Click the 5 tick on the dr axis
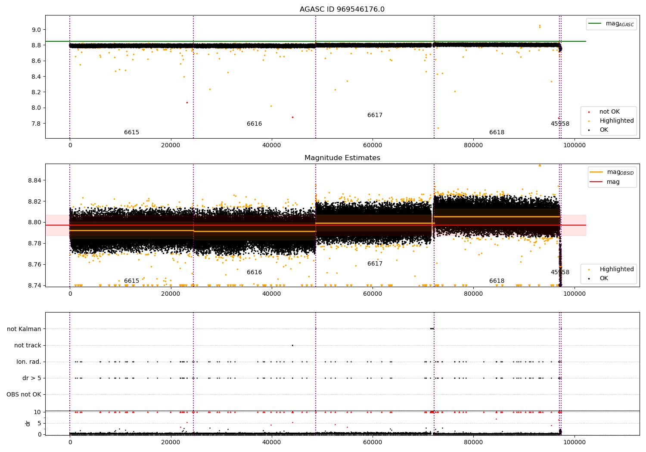The height and width of the screenshot is (452, 646). point(39,424)
